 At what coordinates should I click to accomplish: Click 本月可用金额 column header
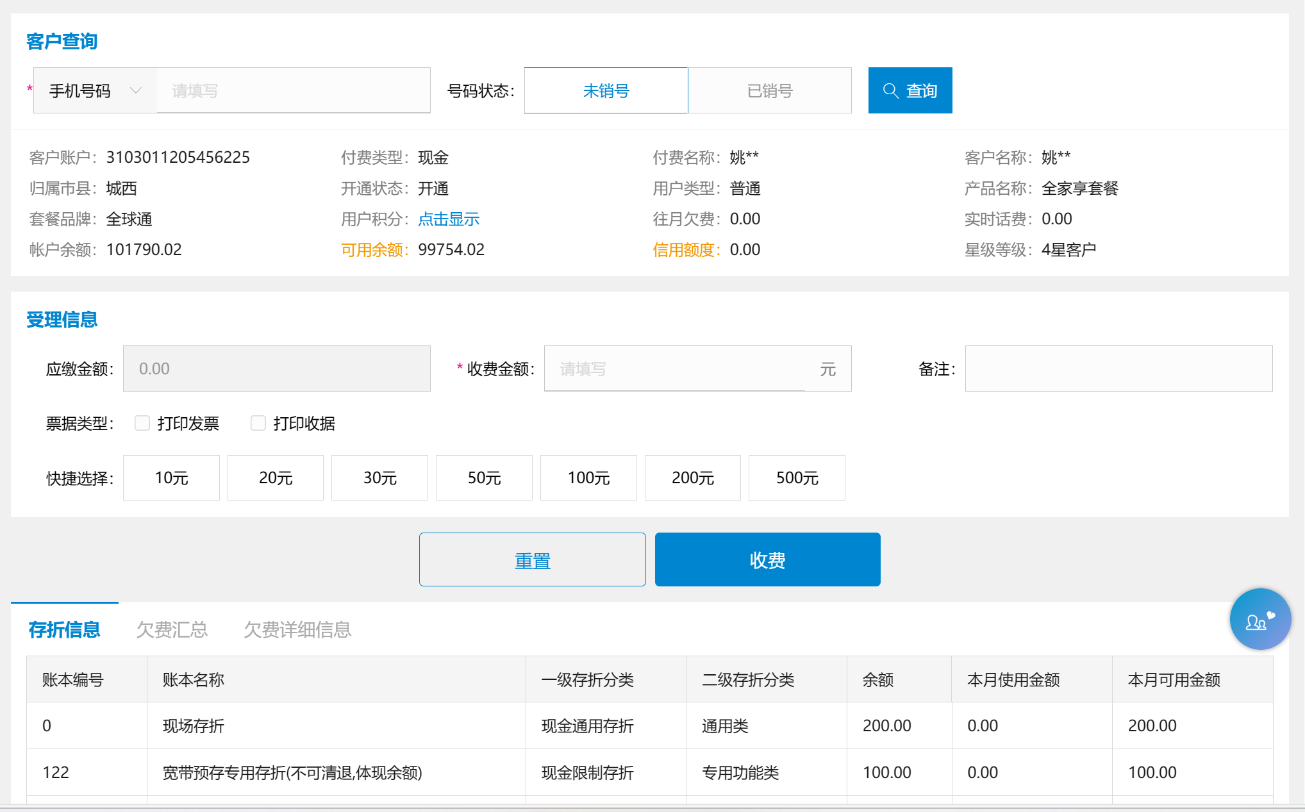(x=1174, y=679)
